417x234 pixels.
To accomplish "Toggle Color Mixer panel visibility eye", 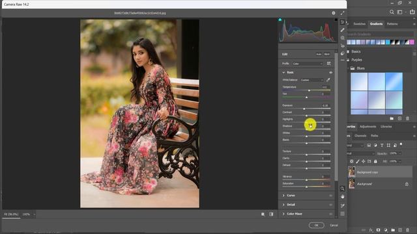I will pyautogui.click(x=331, y=214).
